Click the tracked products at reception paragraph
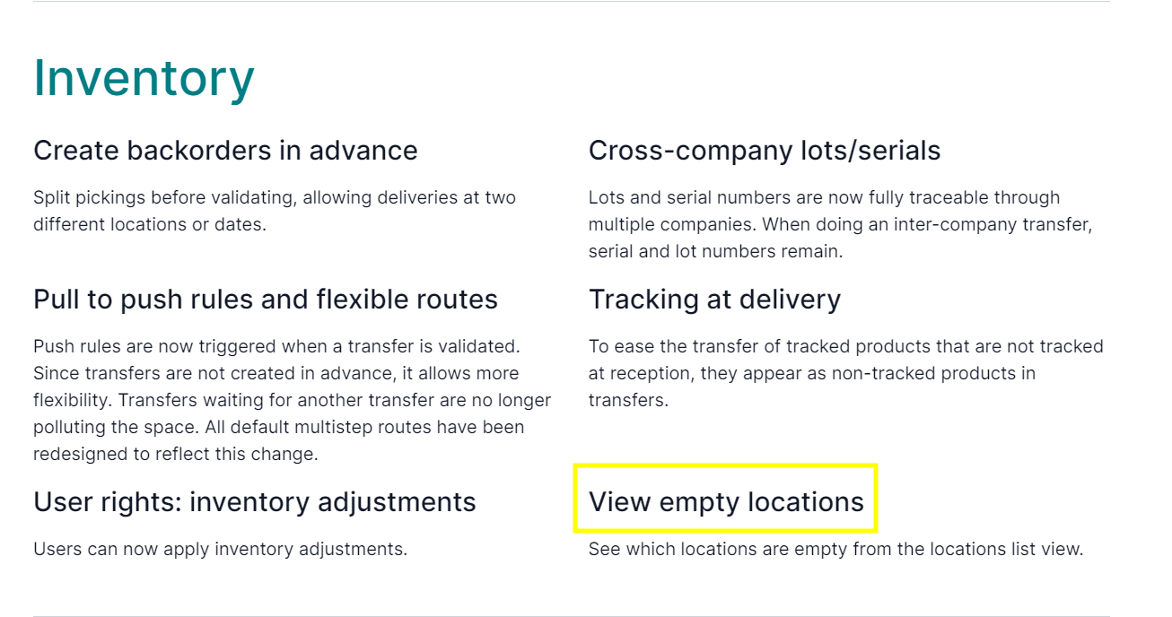The height and width of the screenshot is (617, 1172). 845,373
